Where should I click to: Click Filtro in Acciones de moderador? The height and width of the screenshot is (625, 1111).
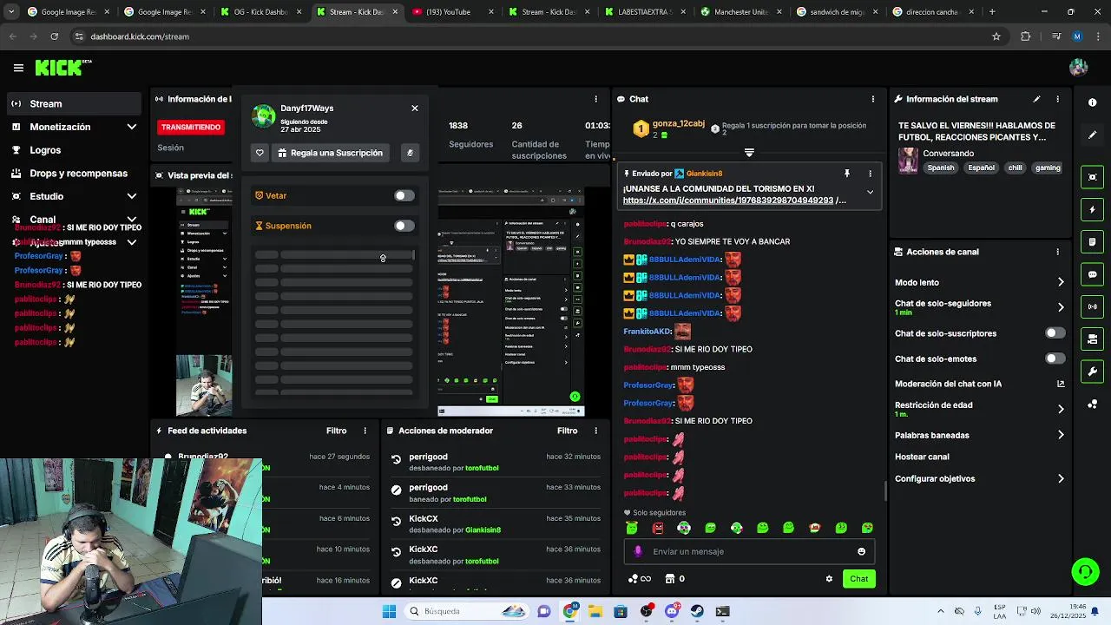[x=567, y=431]
